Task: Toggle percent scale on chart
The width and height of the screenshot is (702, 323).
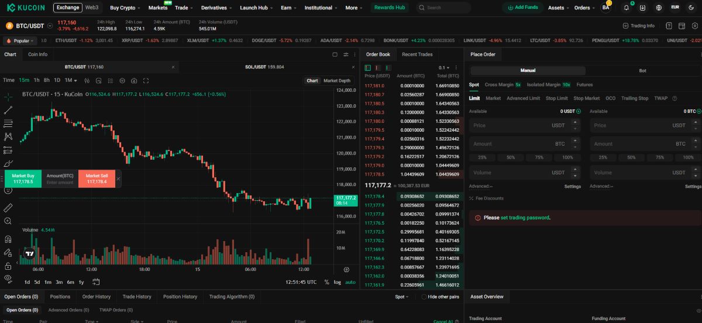Action: (x=326, y=282)
